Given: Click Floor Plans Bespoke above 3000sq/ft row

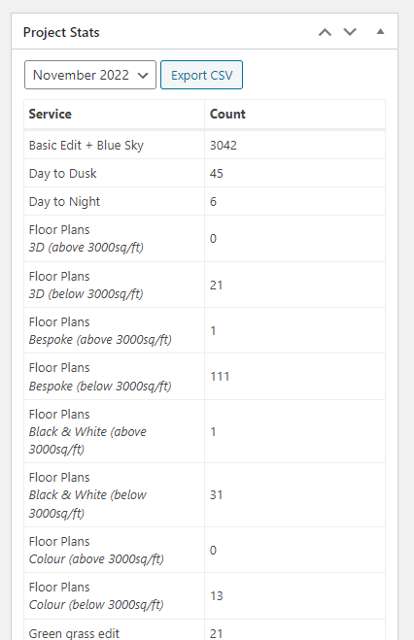Looking at the screenshot, I should 204,330.
